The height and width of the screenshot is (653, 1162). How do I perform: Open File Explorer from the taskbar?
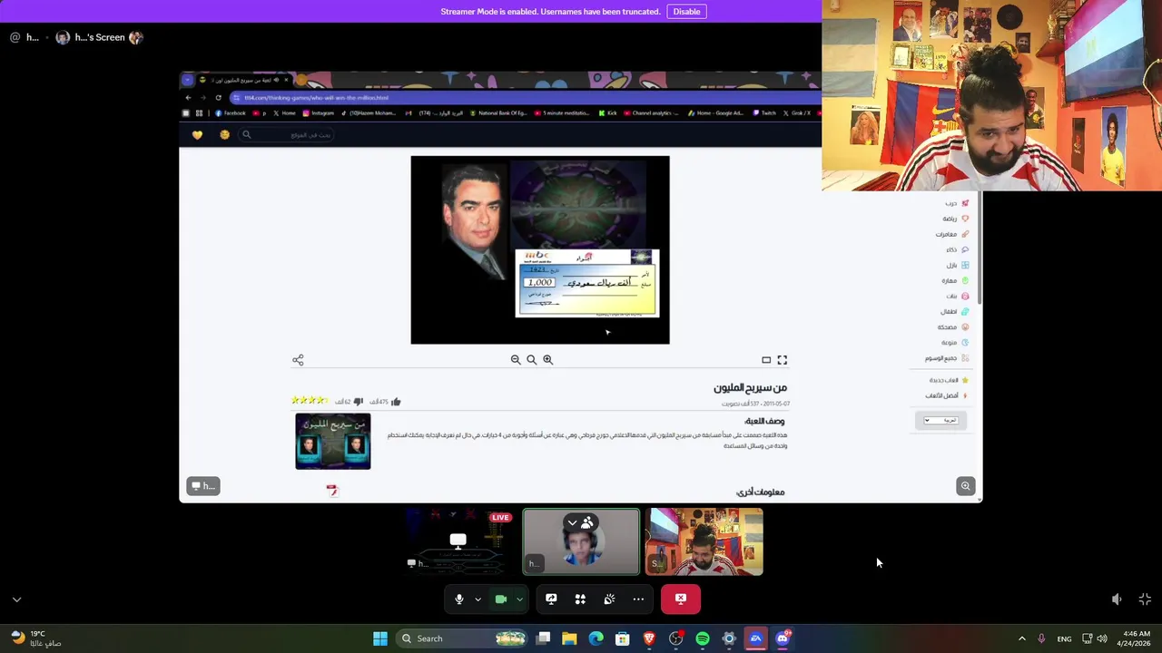(569, 638)
